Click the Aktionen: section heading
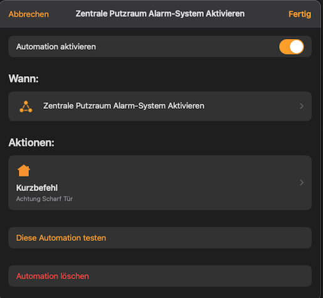The height and width of the screenshot is (298, 323). coord(31,143)
